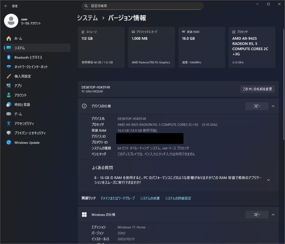Open the ドメインまたはワークグループ link
This screenshot has width=285, height=244.
click(x=118, y=198)
